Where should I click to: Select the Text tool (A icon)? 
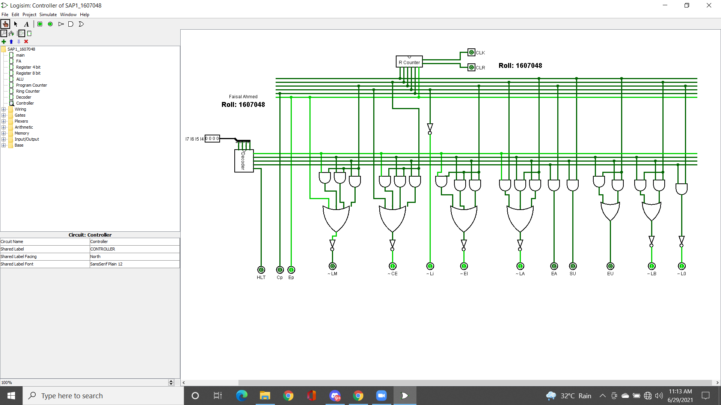[27, 24]
